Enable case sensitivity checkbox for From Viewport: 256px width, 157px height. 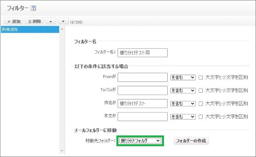point(201,78)
